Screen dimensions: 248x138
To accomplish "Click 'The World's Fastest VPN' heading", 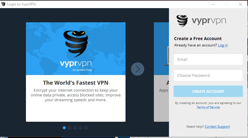I will point(76,83).
